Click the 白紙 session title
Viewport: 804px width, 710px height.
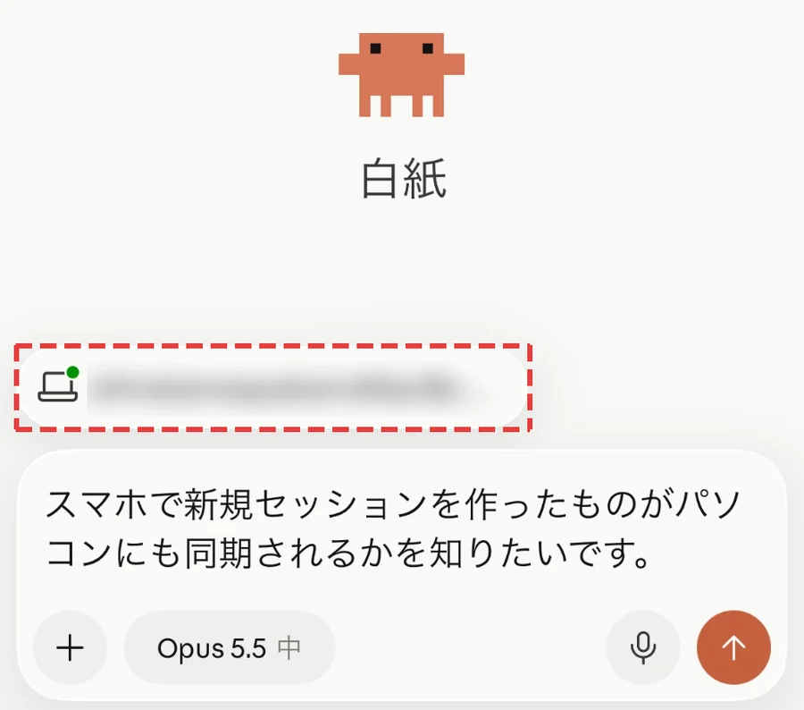click(404, 179)
